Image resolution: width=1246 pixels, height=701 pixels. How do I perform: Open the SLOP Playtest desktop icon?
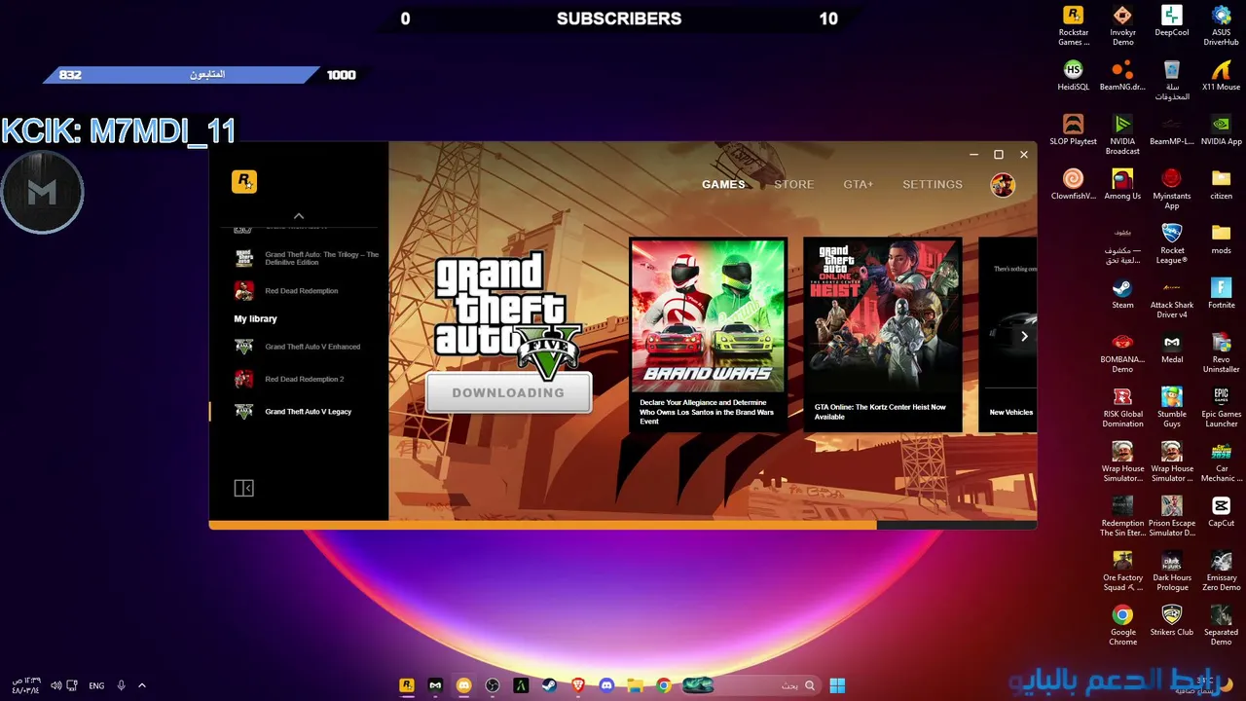point(1074,129)
